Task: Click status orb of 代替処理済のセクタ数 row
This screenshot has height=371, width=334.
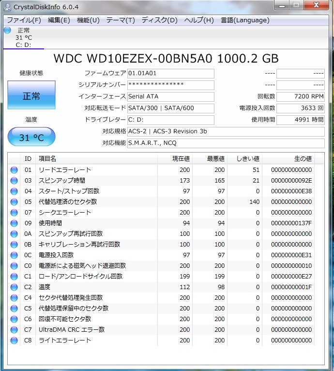Action: [x=14, y=202]
